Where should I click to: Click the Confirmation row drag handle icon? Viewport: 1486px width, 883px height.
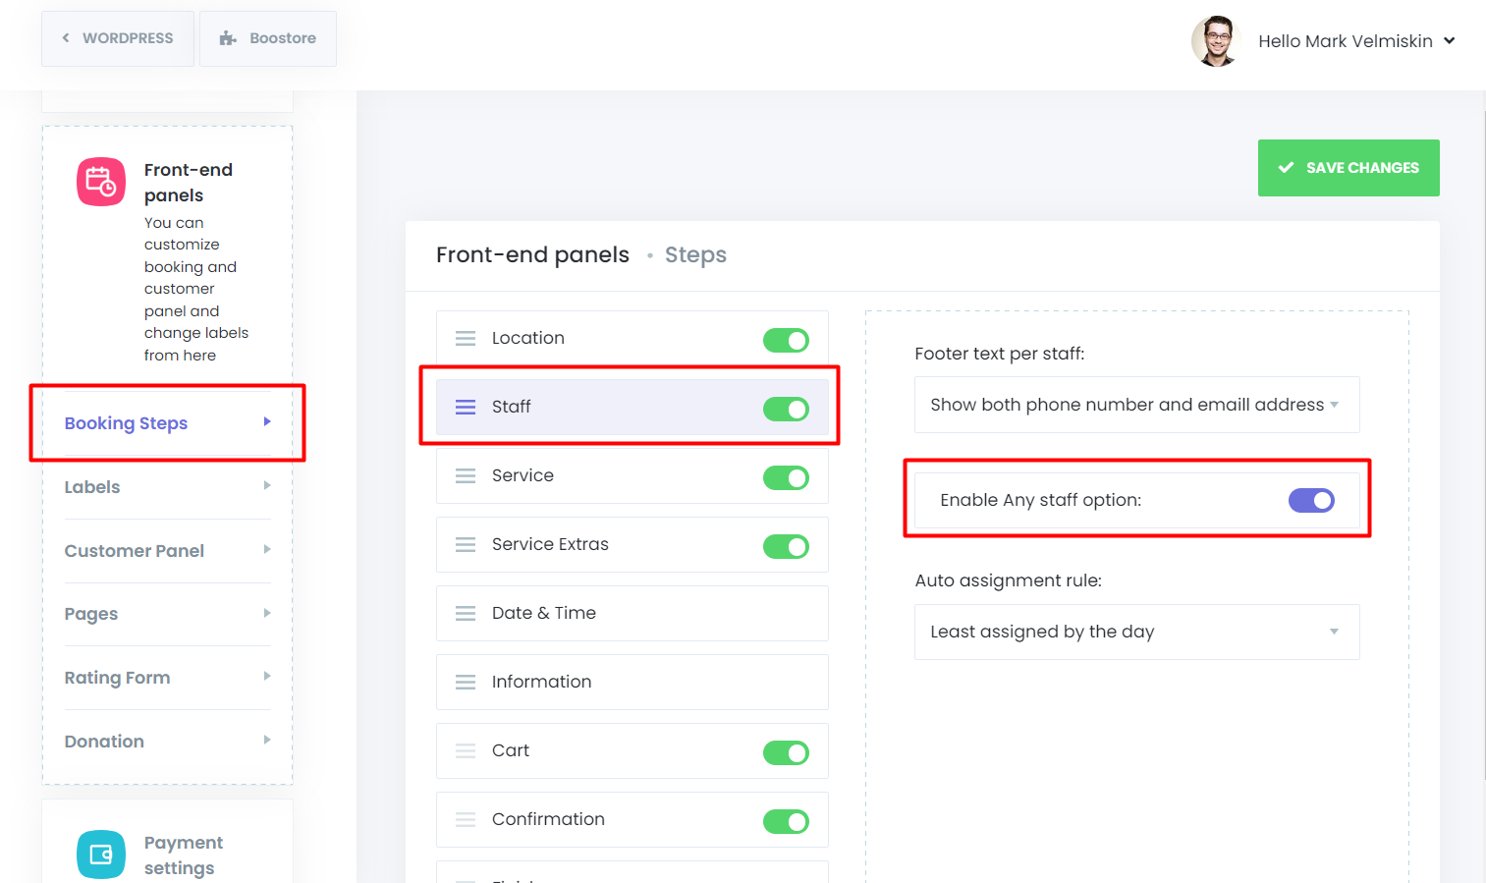click(466, 819)
